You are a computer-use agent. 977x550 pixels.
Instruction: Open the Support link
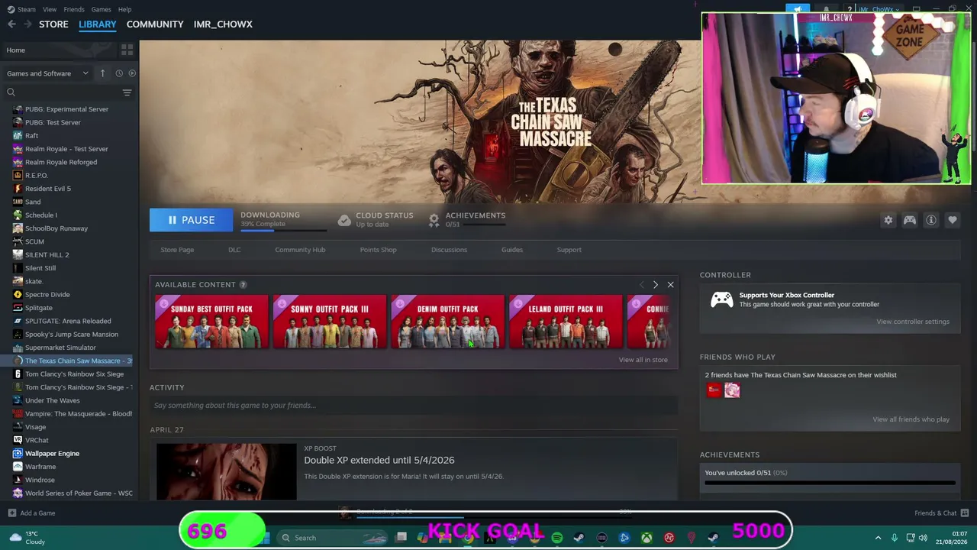point(569,250)
